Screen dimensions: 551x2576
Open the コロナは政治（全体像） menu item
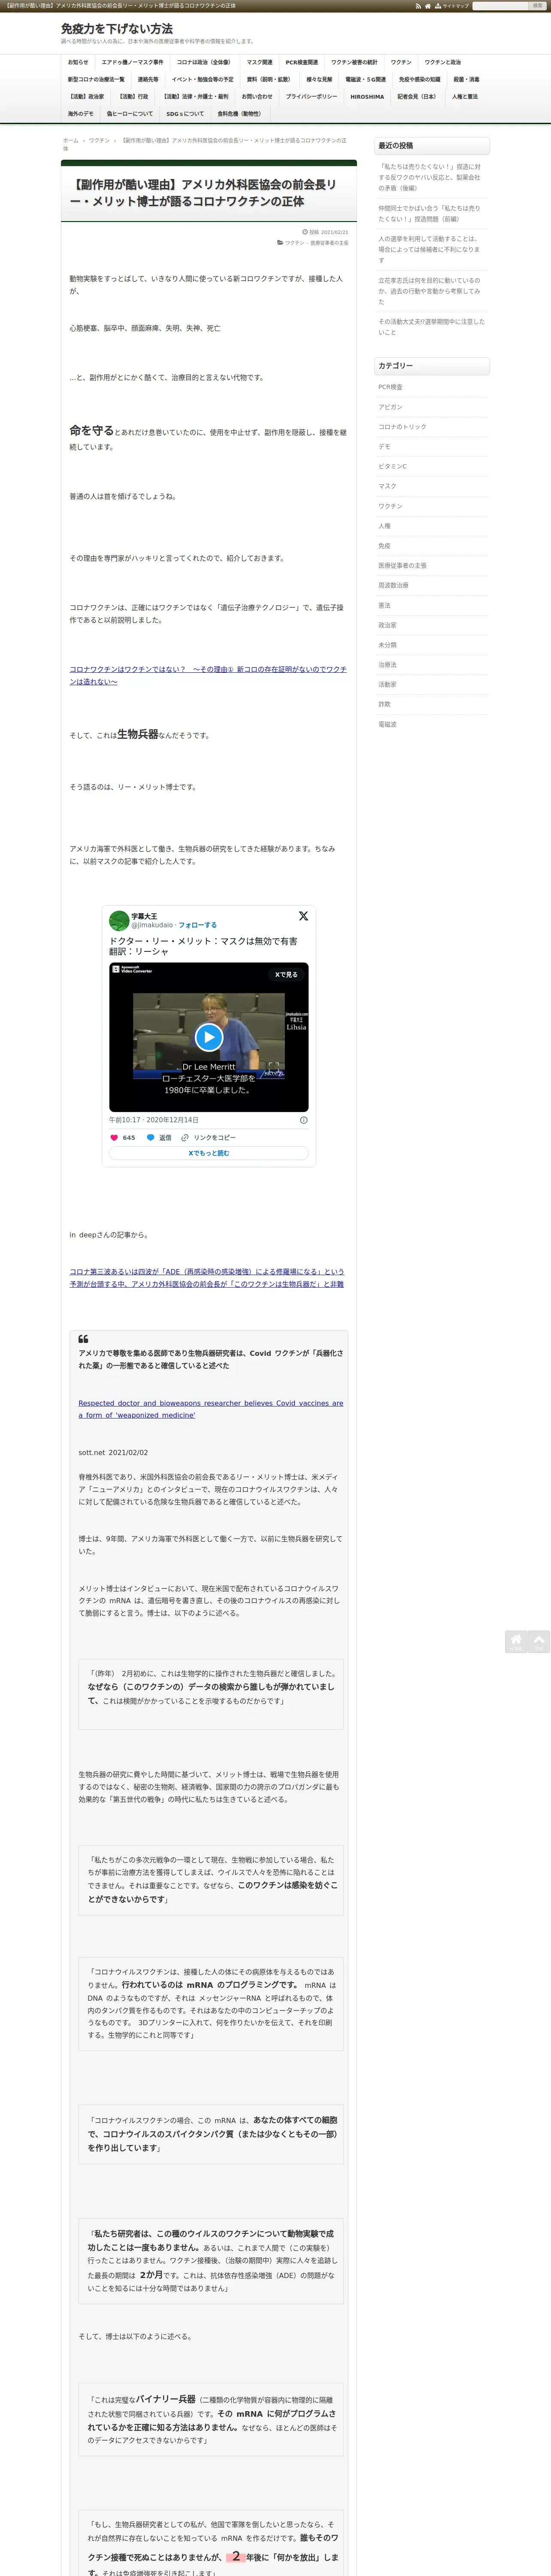click(x=204, y=62)
